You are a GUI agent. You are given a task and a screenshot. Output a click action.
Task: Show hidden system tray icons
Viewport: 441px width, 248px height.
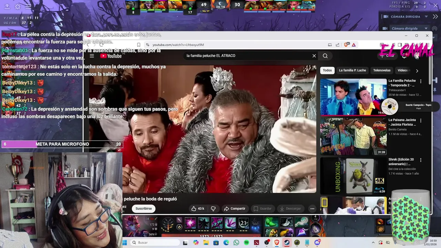(373, 242)
